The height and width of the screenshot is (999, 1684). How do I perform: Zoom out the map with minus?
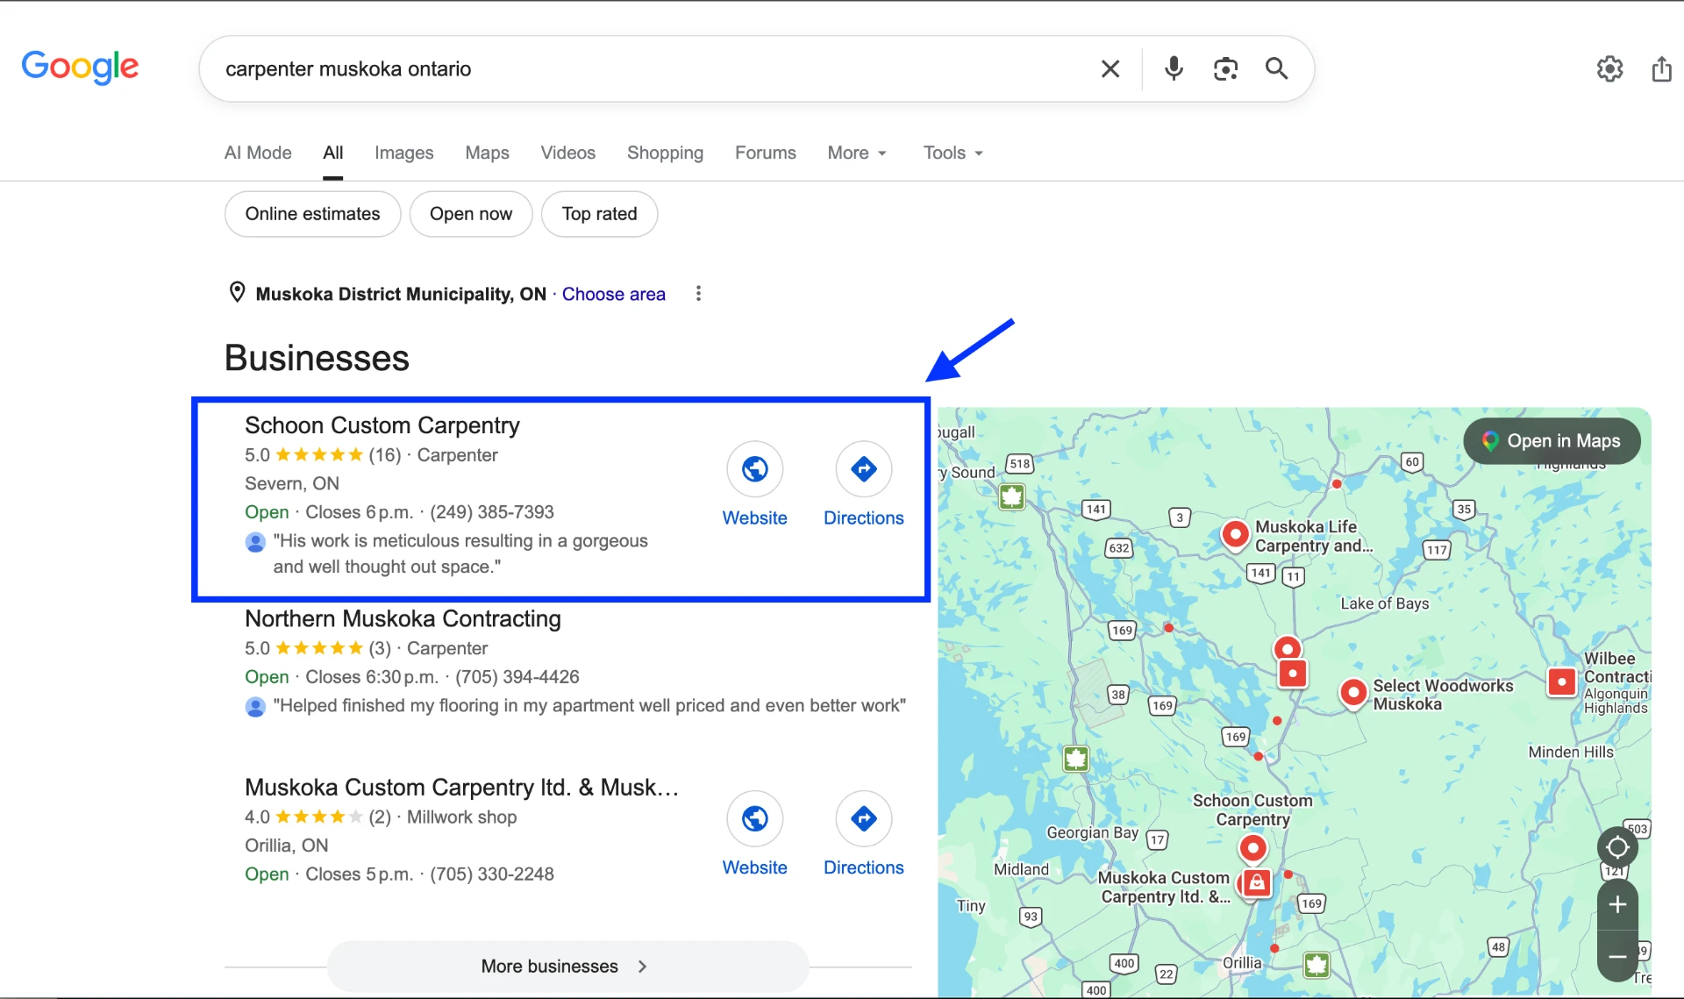[x=1617, y=956]
